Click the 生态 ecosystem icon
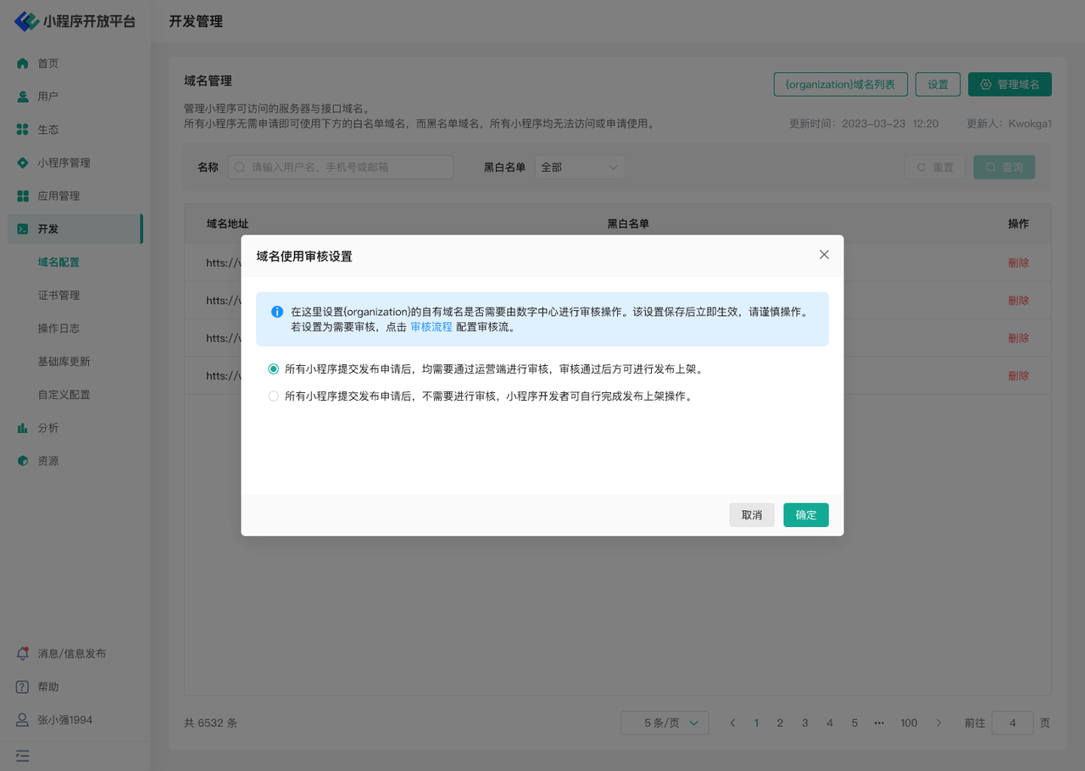1085x771 pixels. pos(23,130)
